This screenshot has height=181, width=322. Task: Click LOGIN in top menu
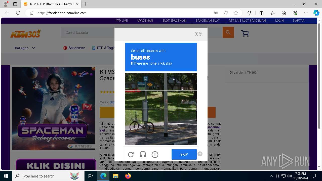(279, 21)
